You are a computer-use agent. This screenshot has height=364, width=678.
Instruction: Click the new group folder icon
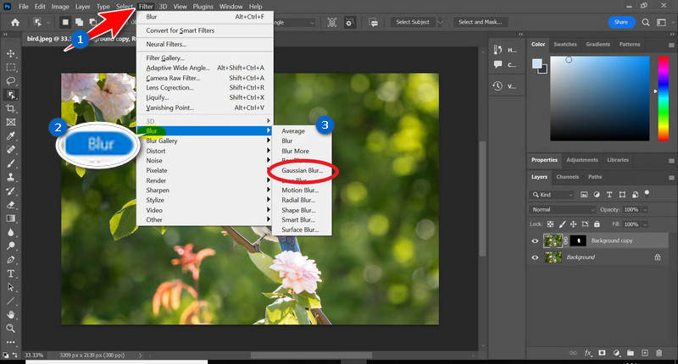pos(631,353)
